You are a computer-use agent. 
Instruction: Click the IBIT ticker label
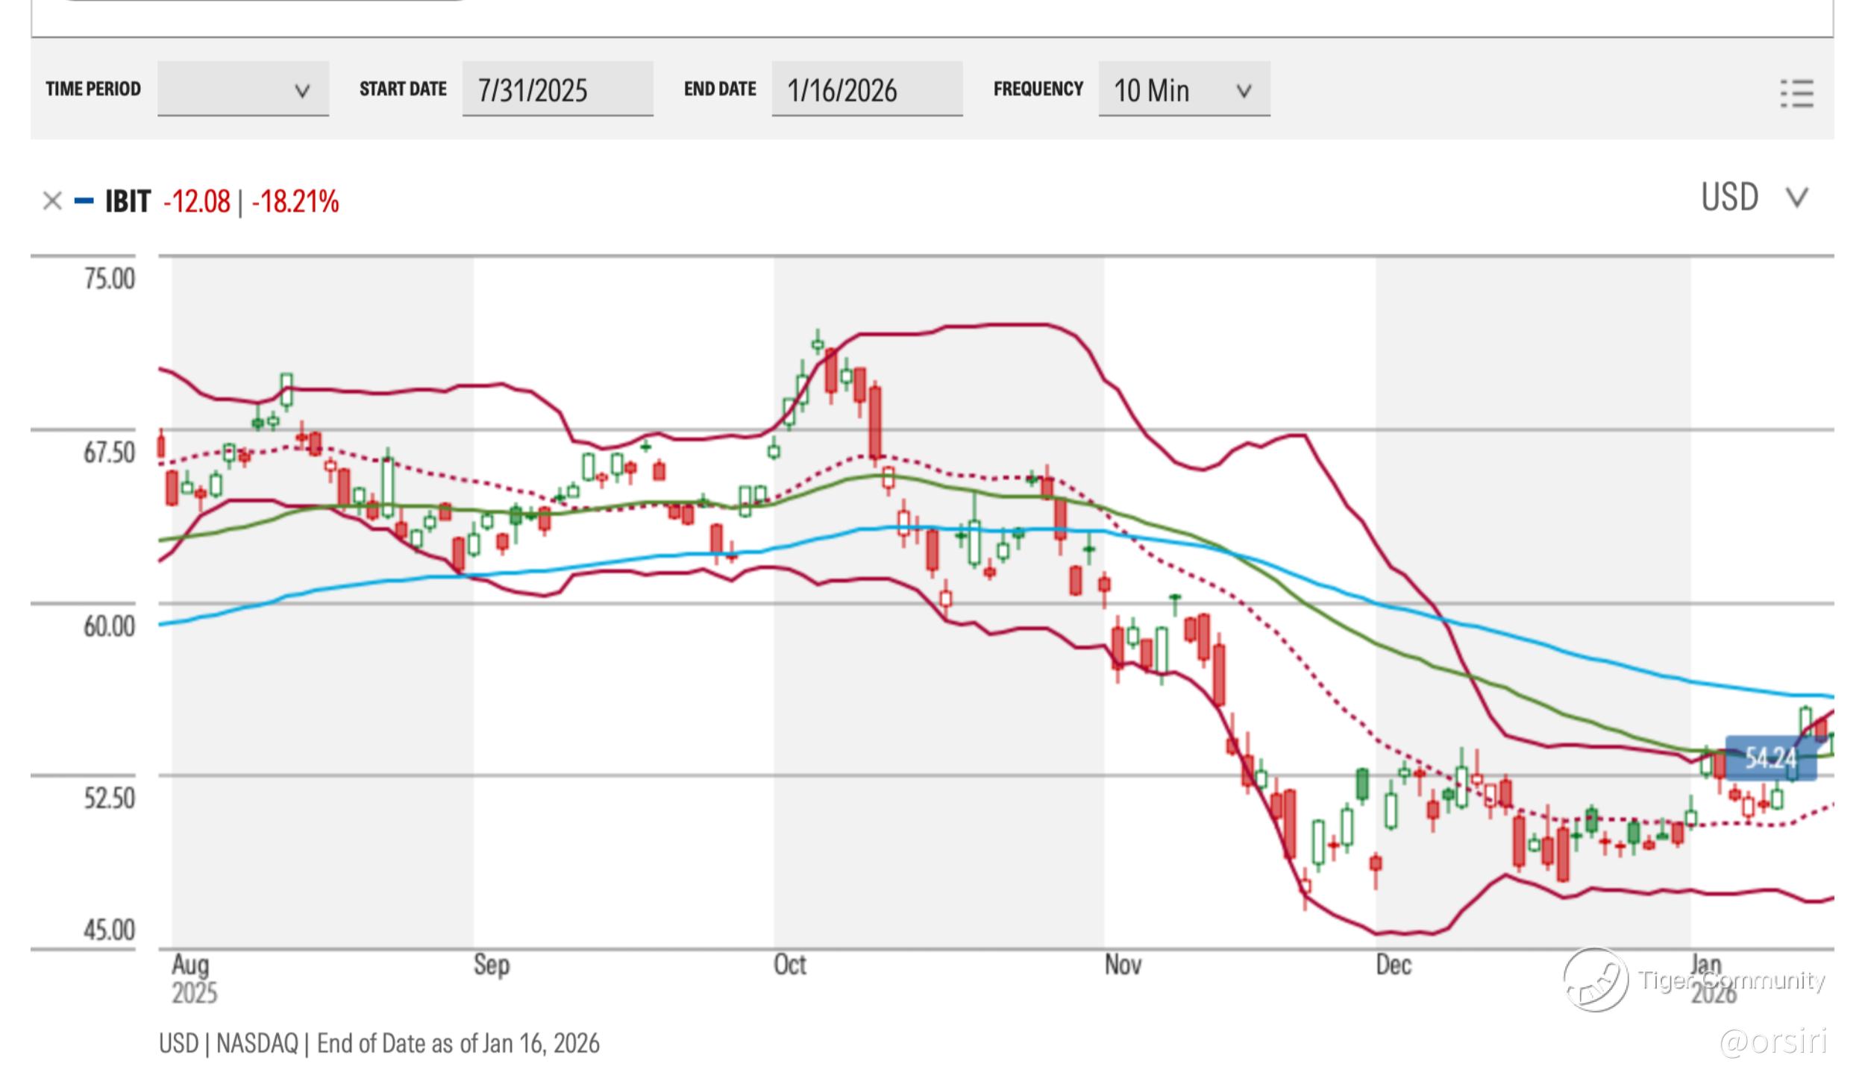click(128, 202)
